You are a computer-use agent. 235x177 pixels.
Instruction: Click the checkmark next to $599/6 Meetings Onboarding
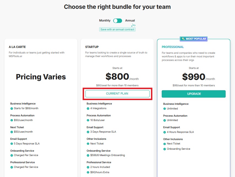tap(87, 155)
